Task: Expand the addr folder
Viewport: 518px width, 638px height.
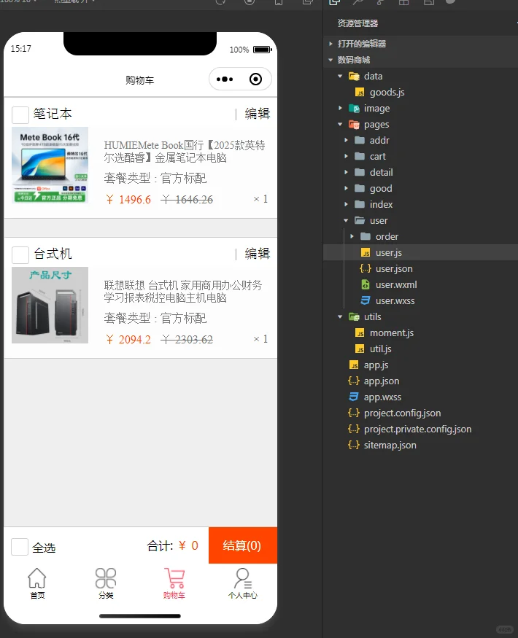Action: [x=346, y=140]
